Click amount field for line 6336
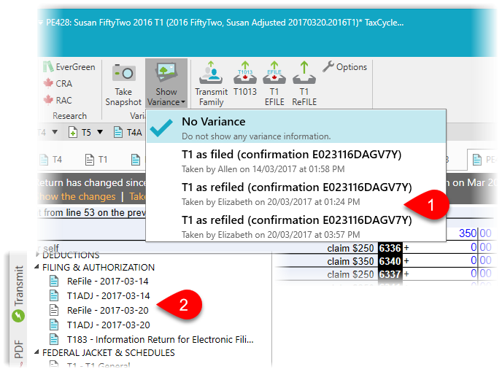 click(x=452, y=247)
